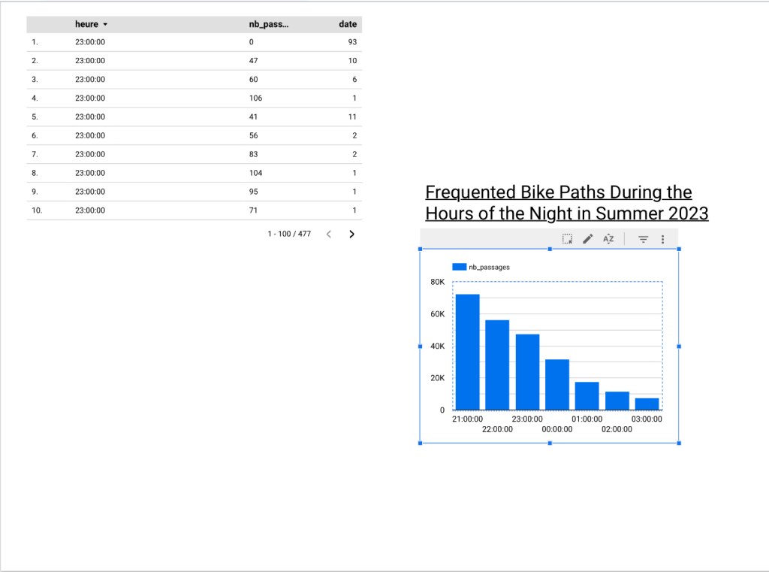Open the AZ sort options icon
Screen dimensions: 769x572
pyautogui.click(x=608, y=239)
